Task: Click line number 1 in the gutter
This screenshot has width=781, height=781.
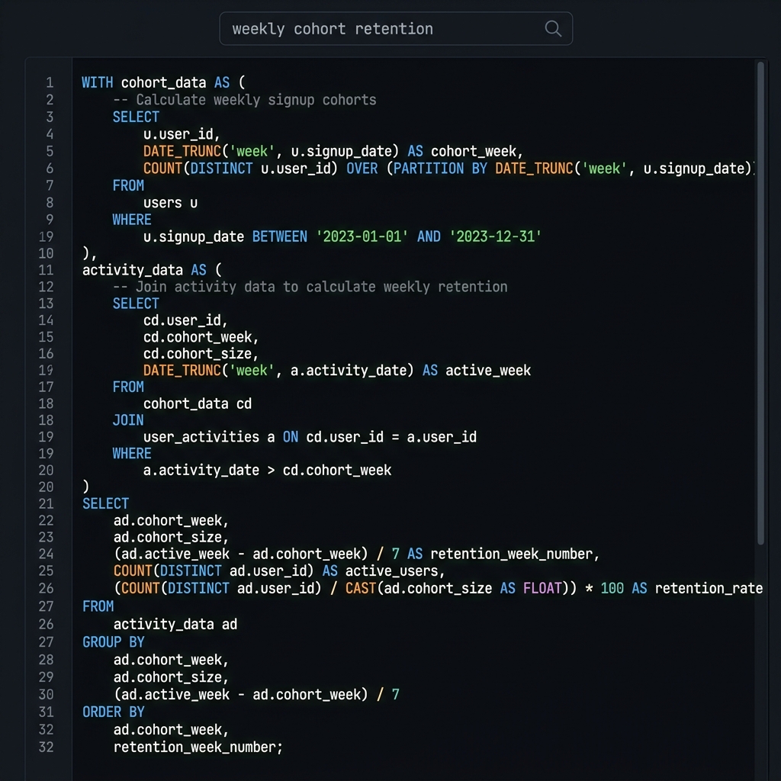Action: point(49,82)
